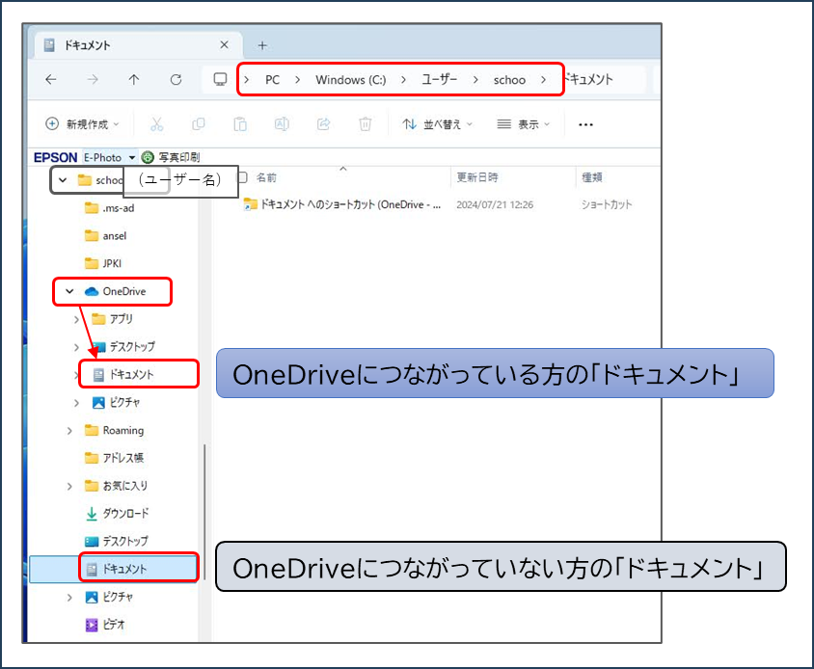Click the Paste clipboard icon
Screen dimensions: 814x669
point(240,124)
